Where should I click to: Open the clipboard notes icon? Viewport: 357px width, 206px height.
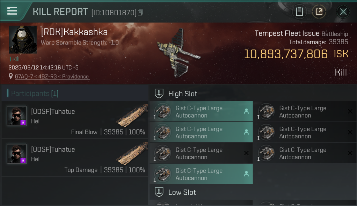[299, 12]
